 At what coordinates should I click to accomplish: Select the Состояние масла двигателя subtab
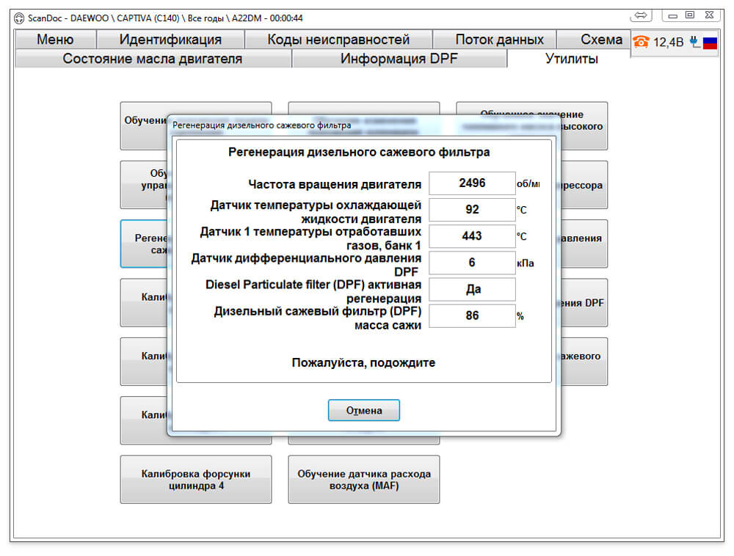point(153,59)
